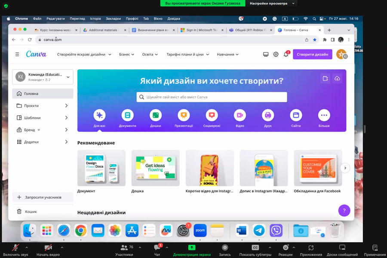Click the "Створити дизайн" button

click(313, 54)
